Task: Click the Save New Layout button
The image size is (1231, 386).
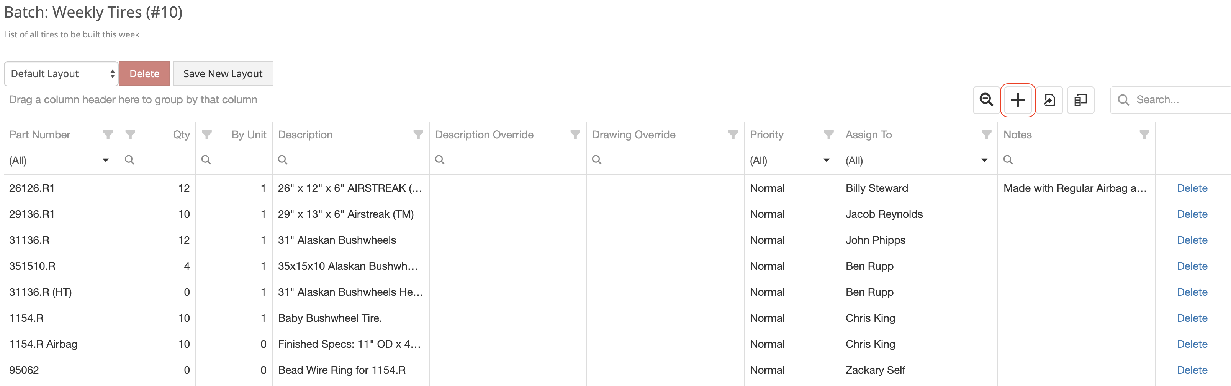Action: (223, 73)
